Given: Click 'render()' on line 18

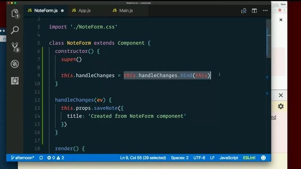Looking at the screenshot, I should 67,148.
